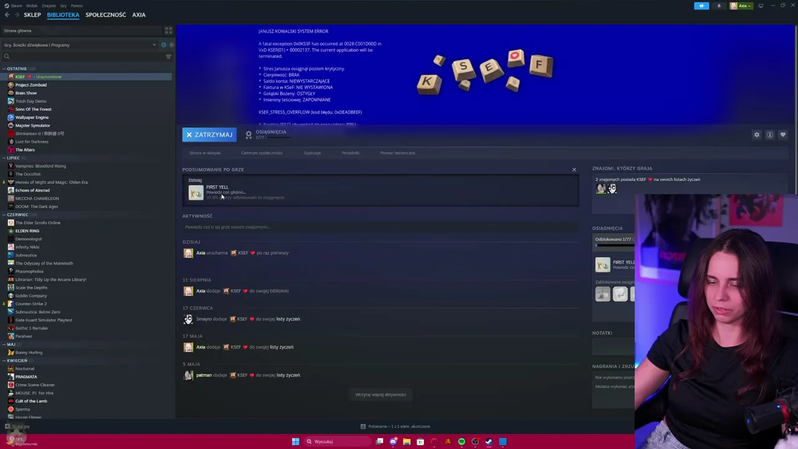
Task: Open the AXIA profile tab
Action: [x=138, y=15]
